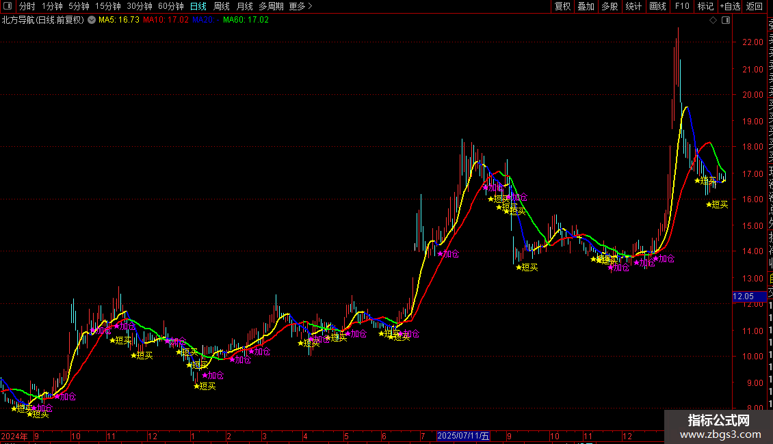This screenshot has width=773, height=444.
Task: Select the 15分钟 period
Action: click(108, 6)
